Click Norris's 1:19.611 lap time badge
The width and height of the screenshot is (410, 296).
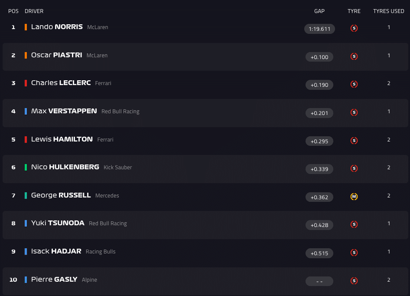click(319, 29)
